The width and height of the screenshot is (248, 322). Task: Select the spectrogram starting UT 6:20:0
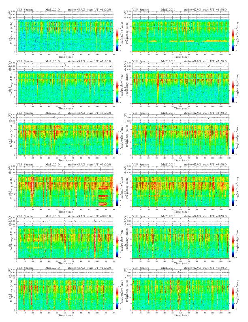coord(65,36)
